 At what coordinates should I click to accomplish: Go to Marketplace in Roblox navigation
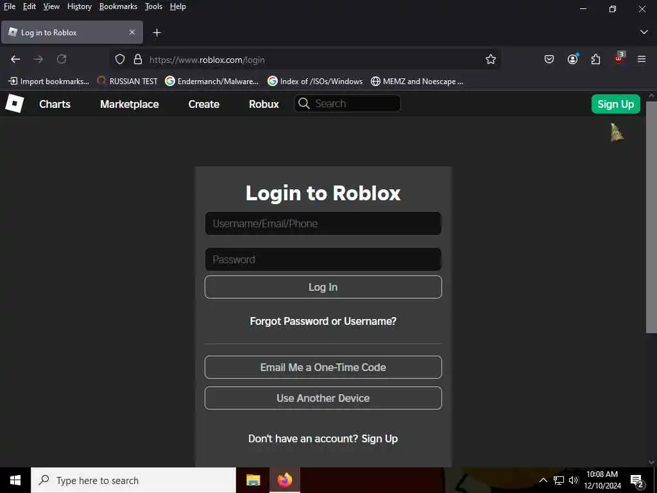click(x=130, y=104)
